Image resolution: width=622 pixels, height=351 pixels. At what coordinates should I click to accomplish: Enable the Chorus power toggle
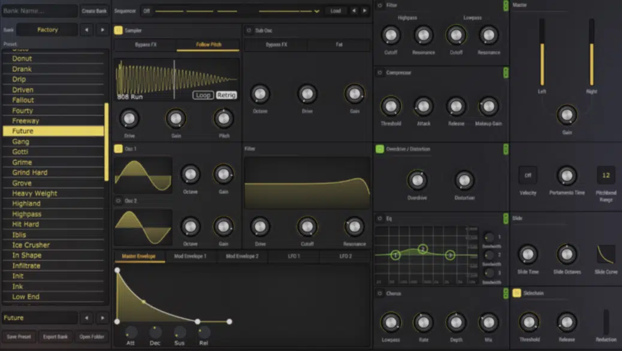point(380,293)
